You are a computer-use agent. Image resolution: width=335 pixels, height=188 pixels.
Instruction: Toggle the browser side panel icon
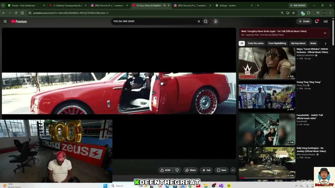pyautogui.click(x=22, y=13)
